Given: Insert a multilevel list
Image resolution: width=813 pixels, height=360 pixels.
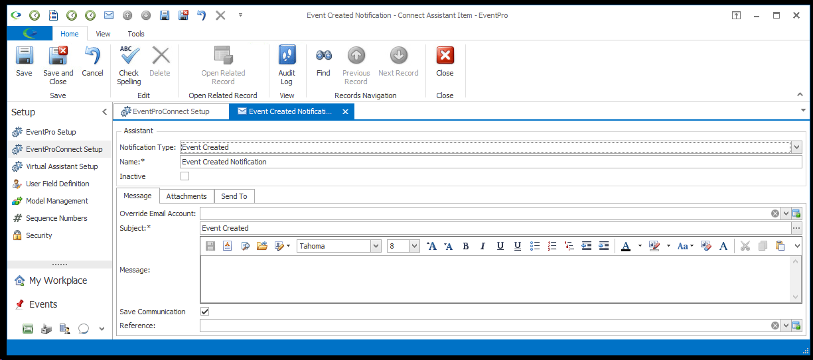Looking at the screenshot, I should point(569,246).
